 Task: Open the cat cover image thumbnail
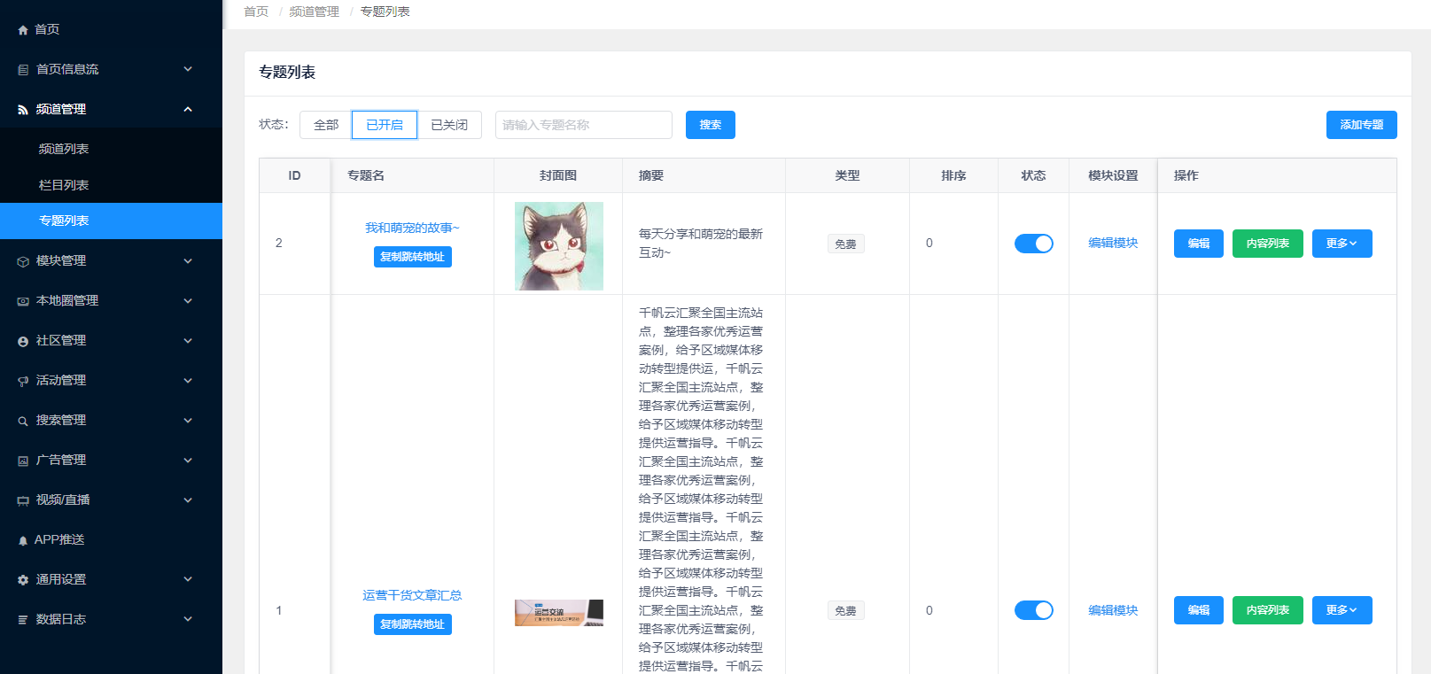(559, 246)
